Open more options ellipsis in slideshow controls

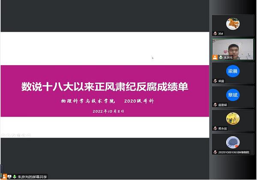point(29,135)
